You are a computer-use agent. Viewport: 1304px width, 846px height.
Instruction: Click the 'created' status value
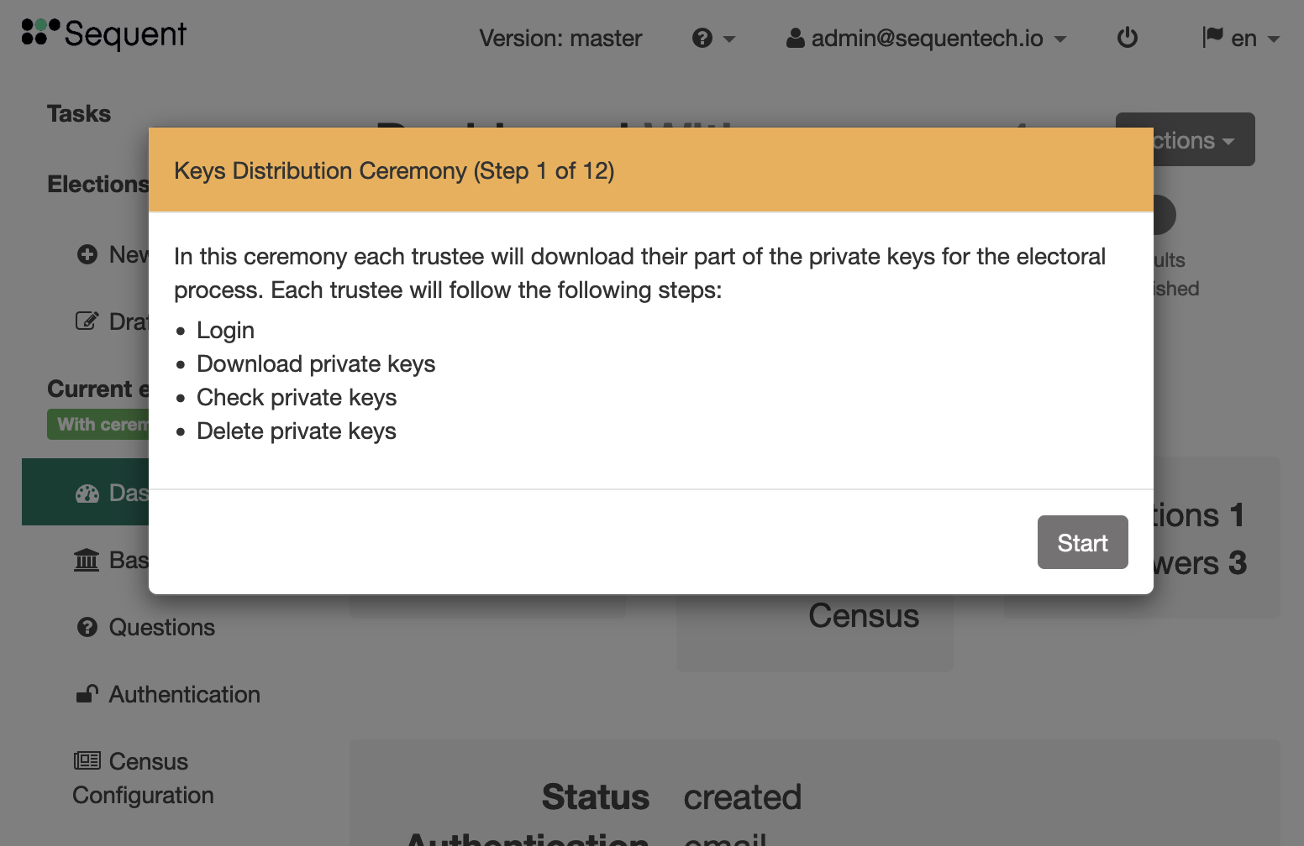click(743, 796)
